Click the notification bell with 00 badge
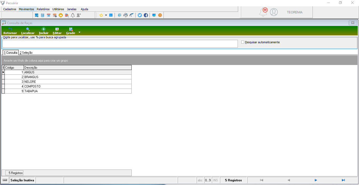Viewport: 359px width, 185px height. pyautogui.click(x=263, y=12)
